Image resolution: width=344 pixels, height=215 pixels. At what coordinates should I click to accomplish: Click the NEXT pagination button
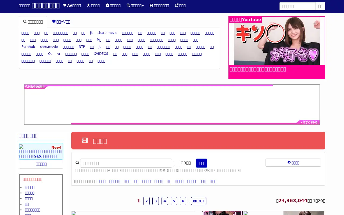199,201
